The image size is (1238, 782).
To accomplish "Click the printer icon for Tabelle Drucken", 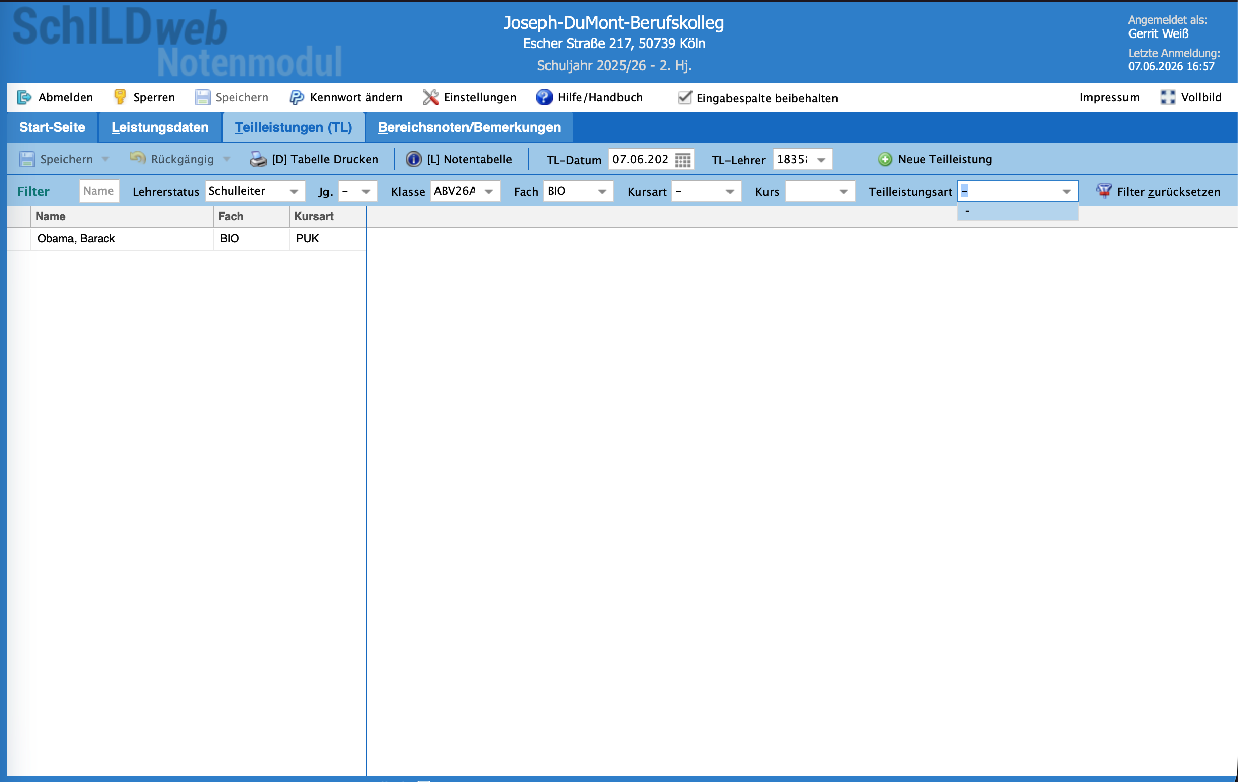I will click(x=258, y=159).
